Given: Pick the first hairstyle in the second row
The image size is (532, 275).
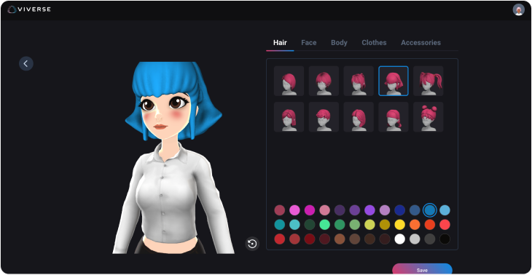Looking at the screenshot, I should click(x=289, y=117).
